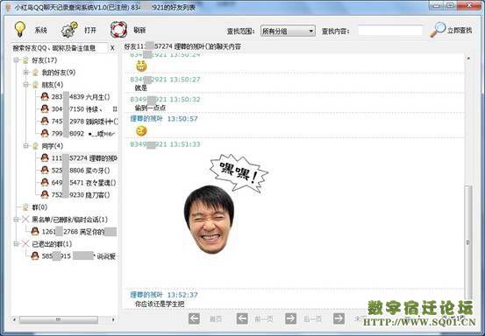Select the 我的好友(9) group label
Viewport: 485px width, 336px height.
pyautogui.click(x=59, y=73)
